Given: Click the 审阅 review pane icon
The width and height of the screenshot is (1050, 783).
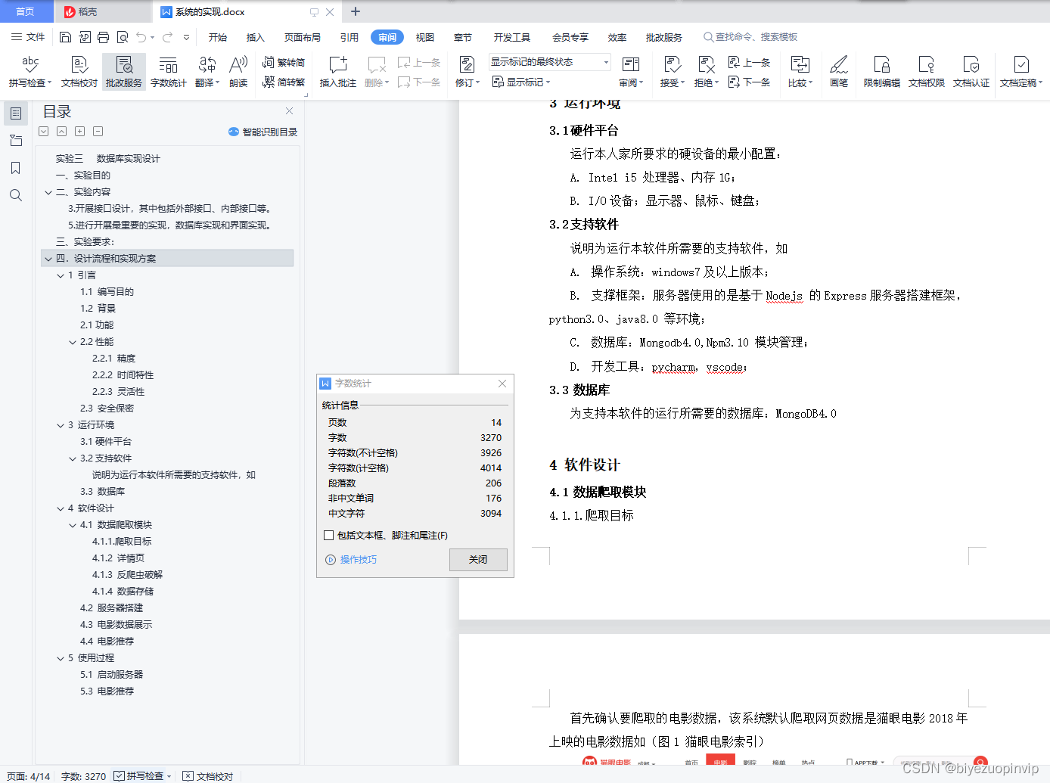Looking at the screenshot, I should click(x=631, y=72).
